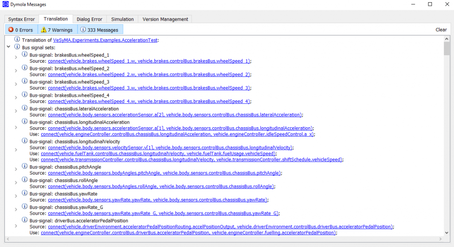
Task: Open wheelSpeed_3.w source connect link
Action: click(x=149, y=88)
